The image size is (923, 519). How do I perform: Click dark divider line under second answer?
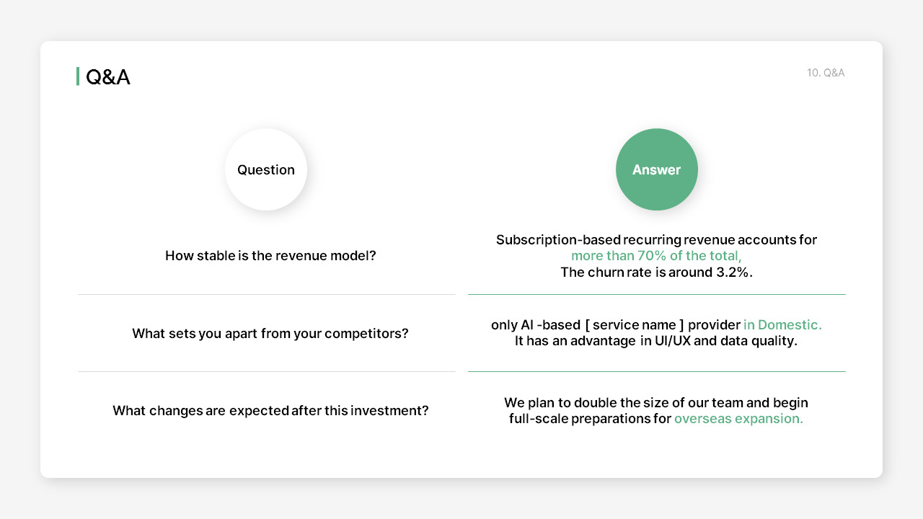657,371
